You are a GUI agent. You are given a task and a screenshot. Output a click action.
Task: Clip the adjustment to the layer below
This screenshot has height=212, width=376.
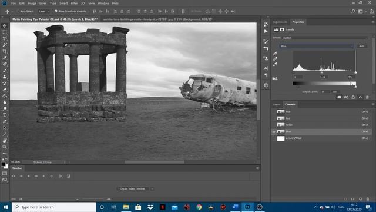click(x=338, y=97)
